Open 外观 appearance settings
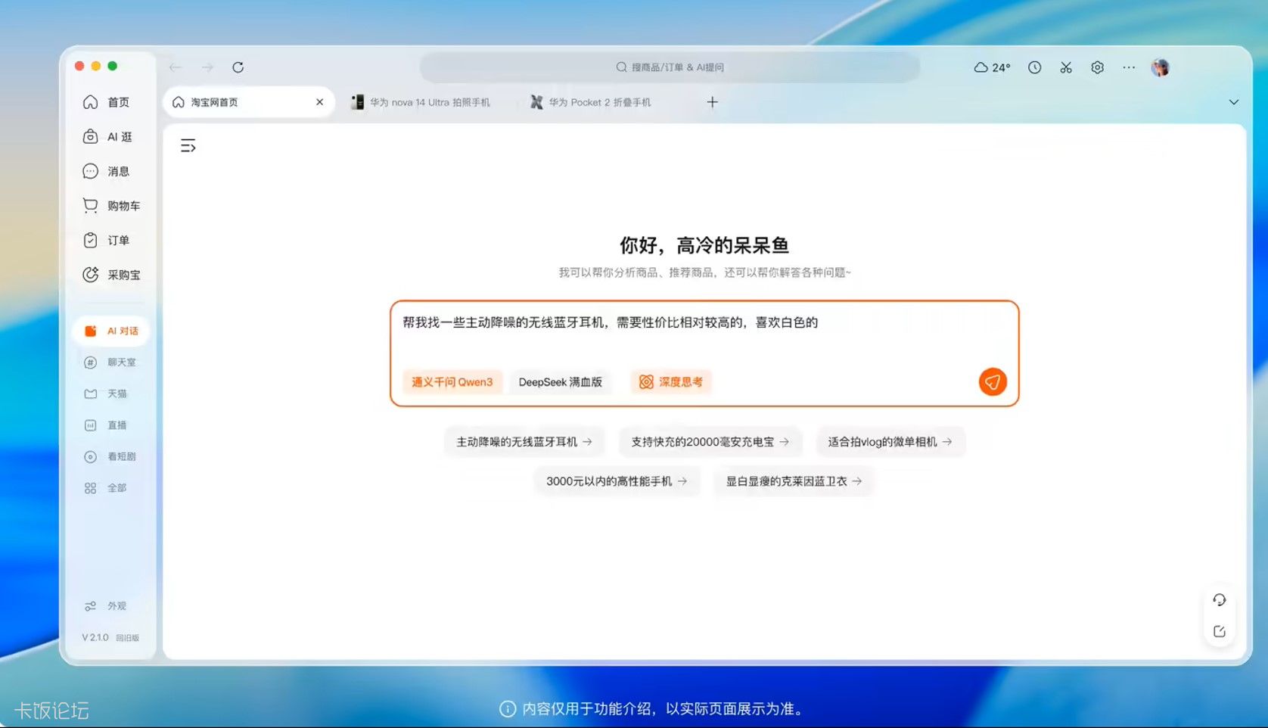This screenshot has height=728, width=1268. click(106, 606)
